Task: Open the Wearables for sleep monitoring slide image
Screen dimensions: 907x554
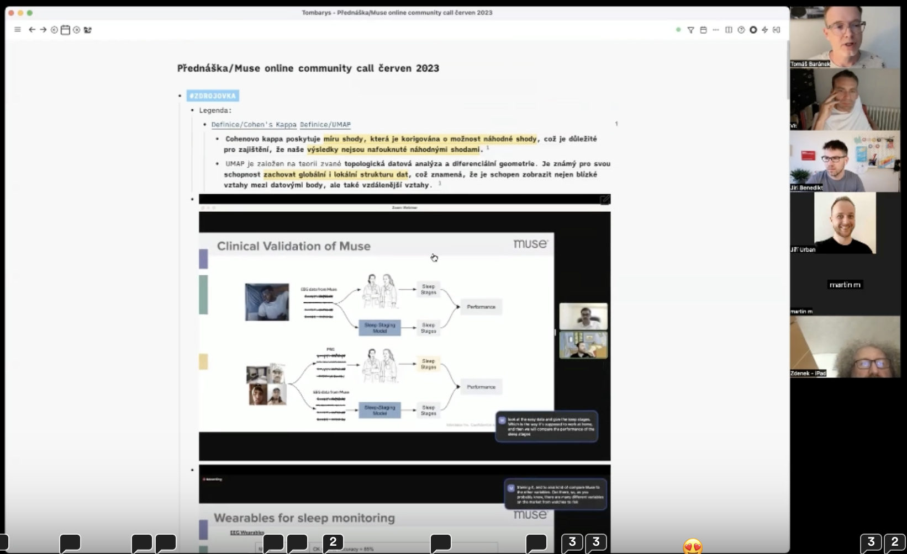Action: coord(404,509)
